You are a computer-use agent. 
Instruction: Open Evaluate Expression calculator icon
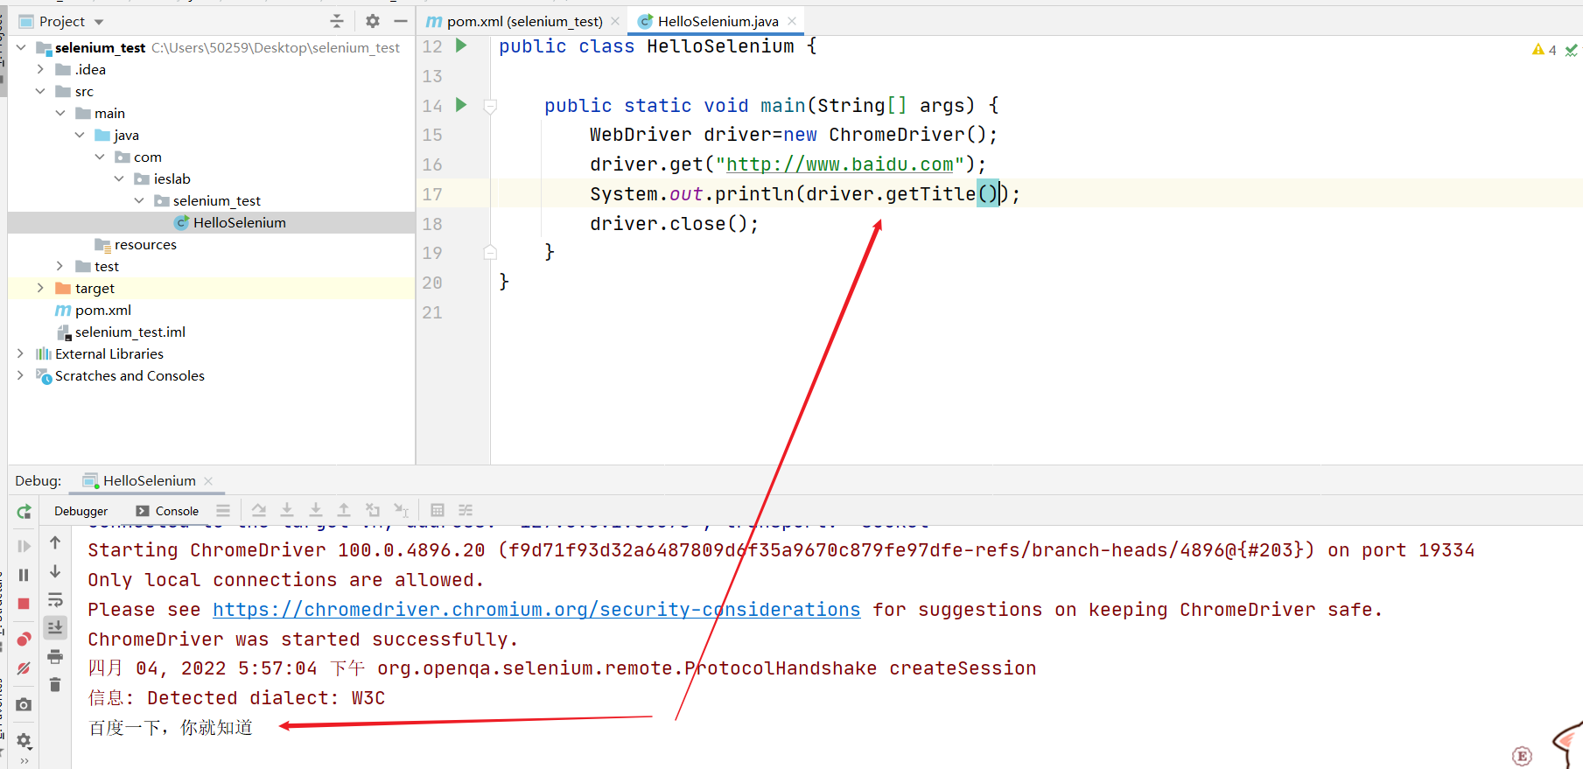point(438,510)
